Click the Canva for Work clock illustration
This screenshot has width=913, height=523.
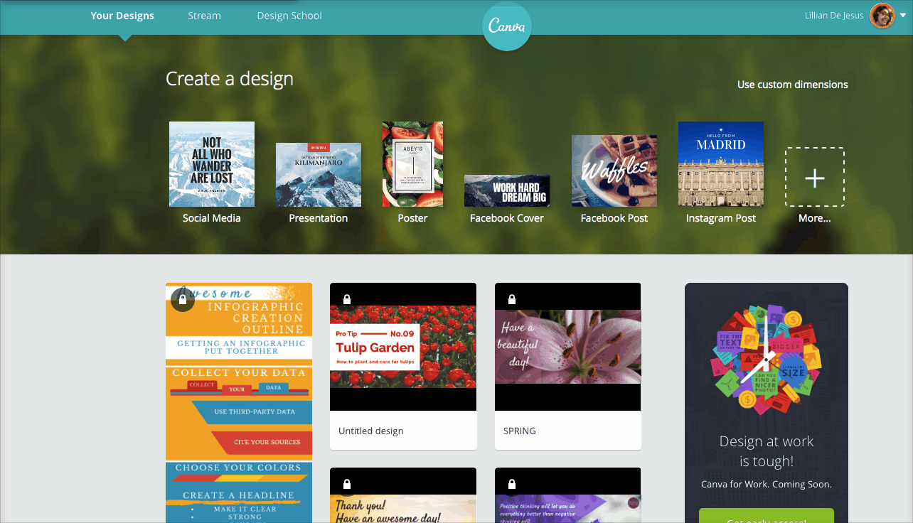767,359
